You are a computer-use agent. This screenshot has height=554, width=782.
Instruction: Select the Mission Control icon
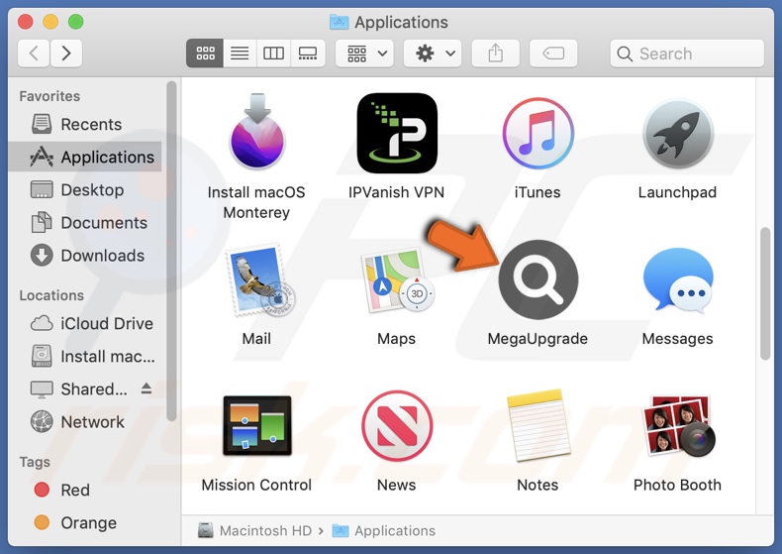[256, 426]
